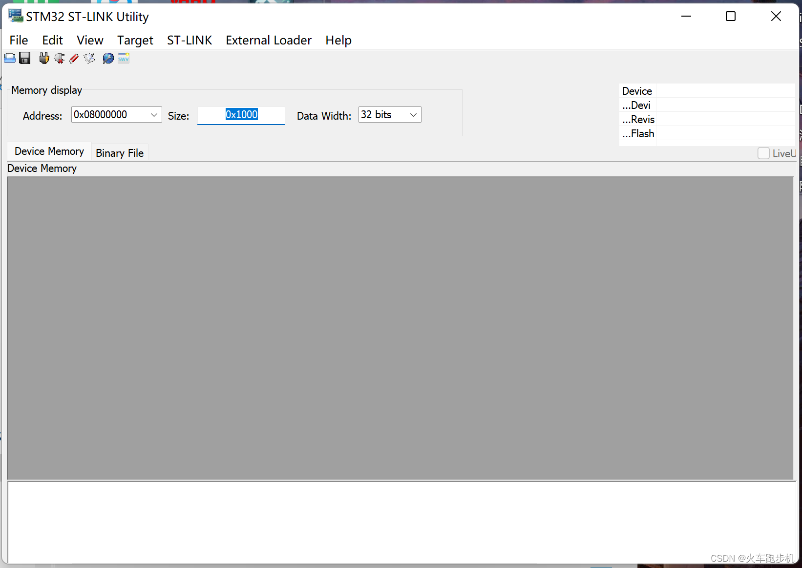Maximize the ST-LINK Utility window

point(731,16)
